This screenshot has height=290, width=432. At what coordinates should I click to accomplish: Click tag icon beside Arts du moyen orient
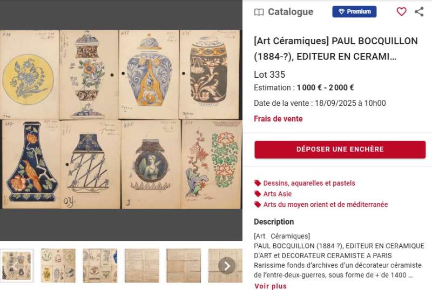(258, 205)
